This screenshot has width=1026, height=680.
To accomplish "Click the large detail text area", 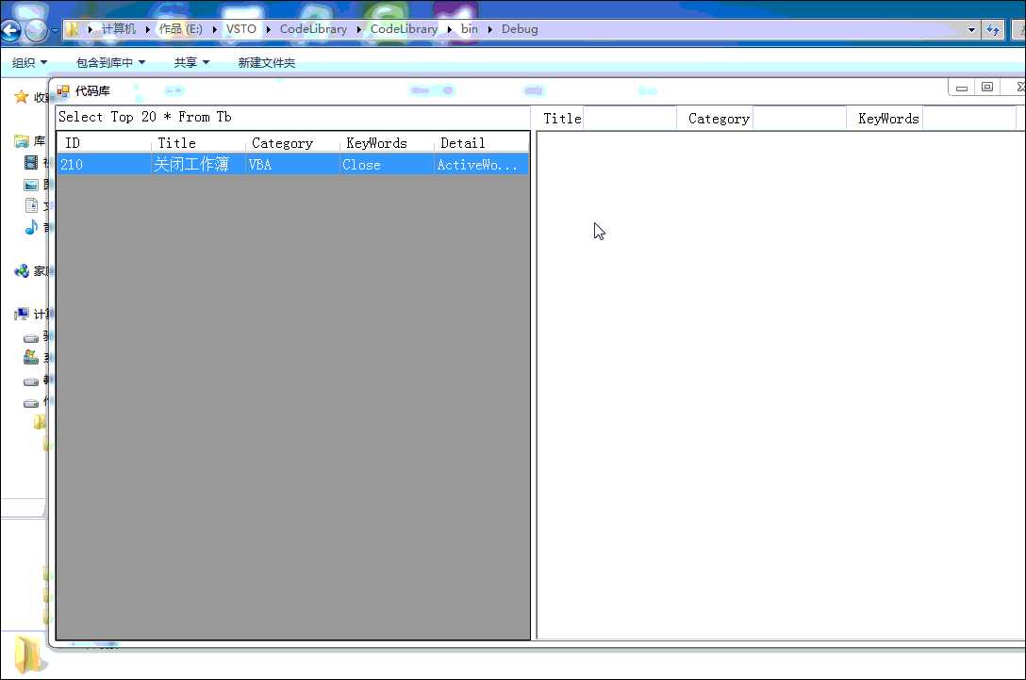I will click(781, 385).
